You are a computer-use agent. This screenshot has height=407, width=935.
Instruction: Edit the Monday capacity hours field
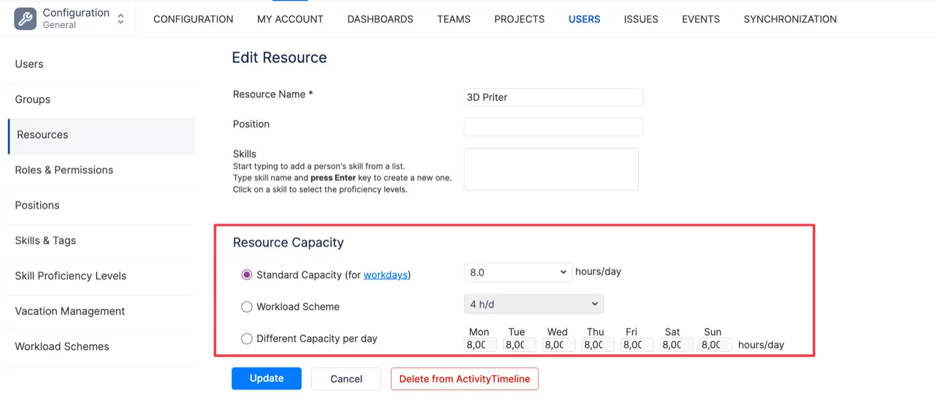(480, 345)
